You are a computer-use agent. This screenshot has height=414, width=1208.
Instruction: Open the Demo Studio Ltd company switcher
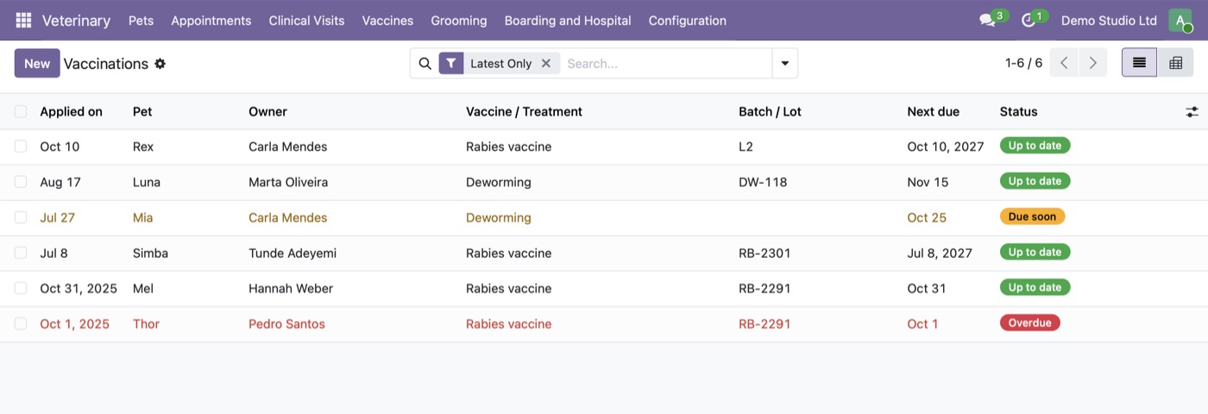coord(1109,20)
